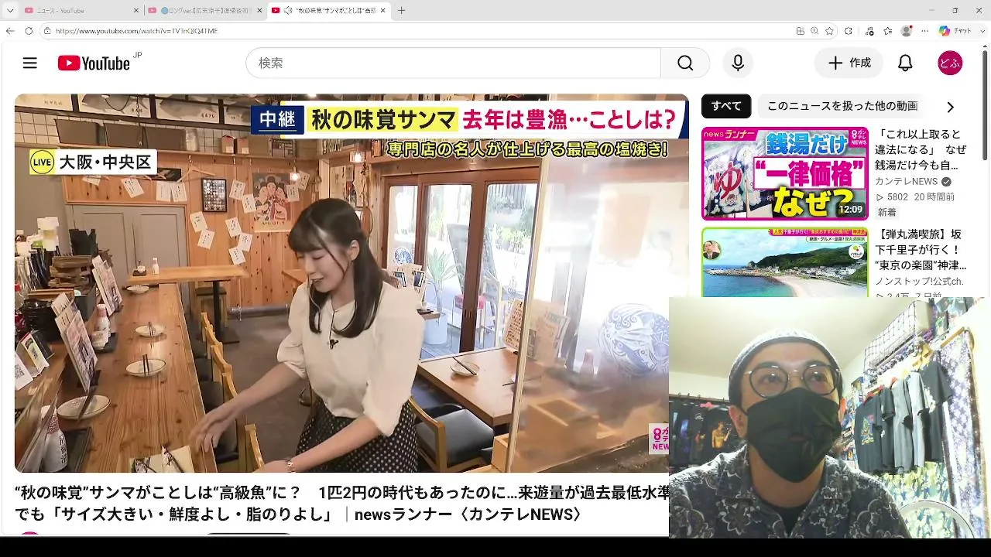This screenshot has width=991, height=557.
Task: Open the browser profile icon
Action: tap(907, 31)
